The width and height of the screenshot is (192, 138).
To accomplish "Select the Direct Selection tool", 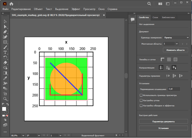I will click(5, 27).
